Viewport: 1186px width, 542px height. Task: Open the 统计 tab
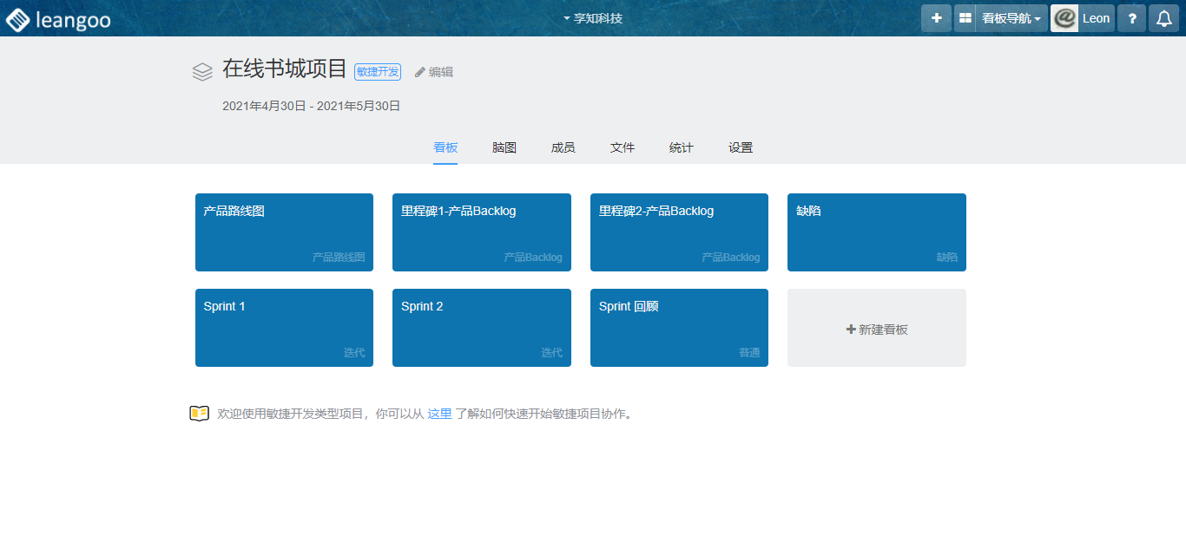tap(682, 147)
